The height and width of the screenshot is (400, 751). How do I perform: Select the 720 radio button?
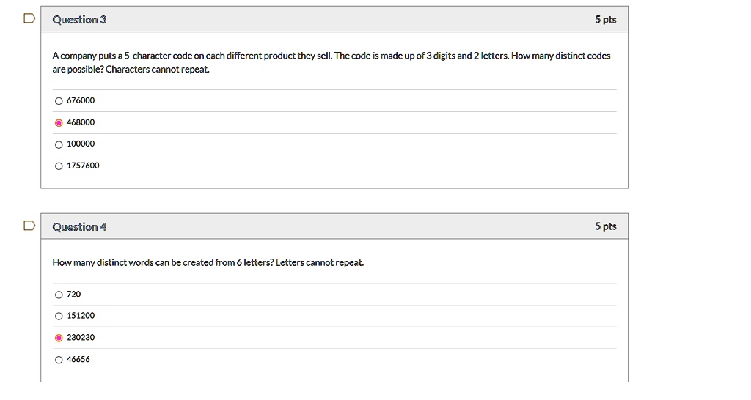click(x=59, y=295)
